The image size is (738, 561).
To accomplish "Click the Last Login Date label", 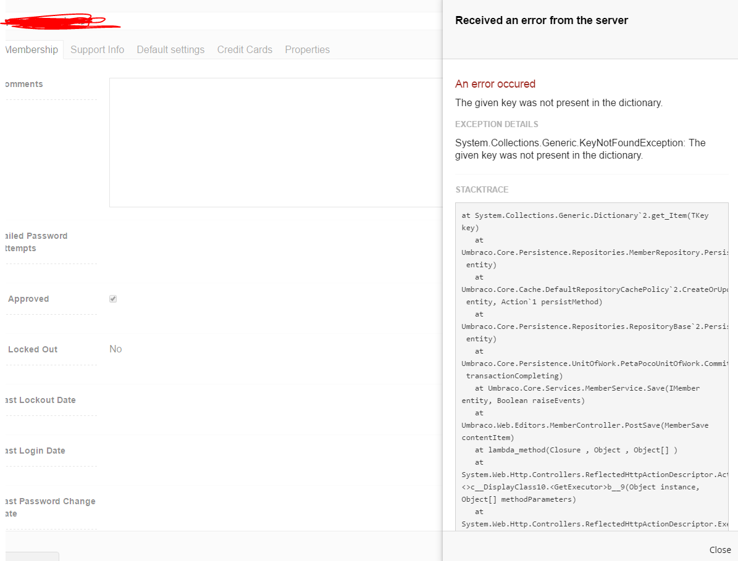I will pos(35,451).
